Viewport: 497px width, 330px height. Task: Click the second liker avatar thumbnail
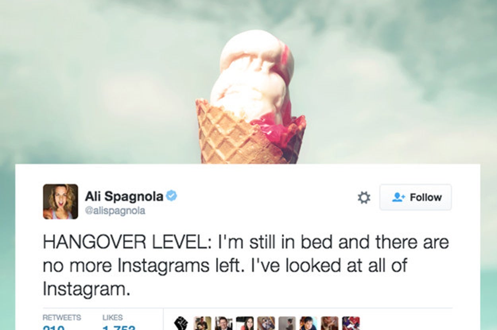click(x=202, y=323)
